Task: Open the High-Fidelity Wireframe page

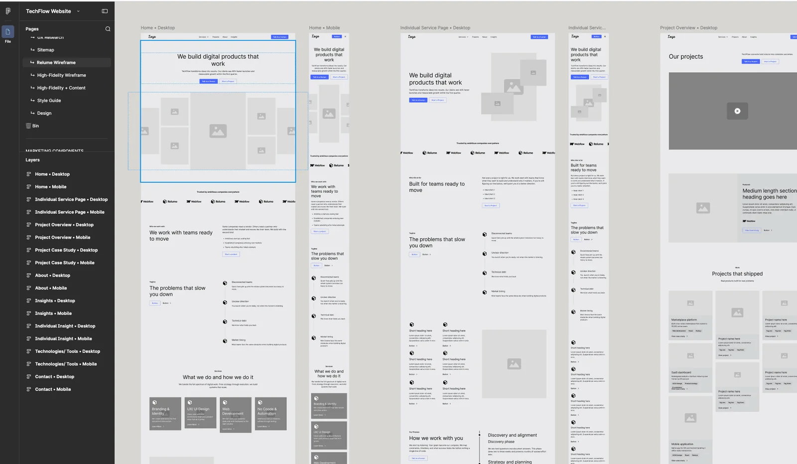Action: pyautogui.click(x=61, y=75)
